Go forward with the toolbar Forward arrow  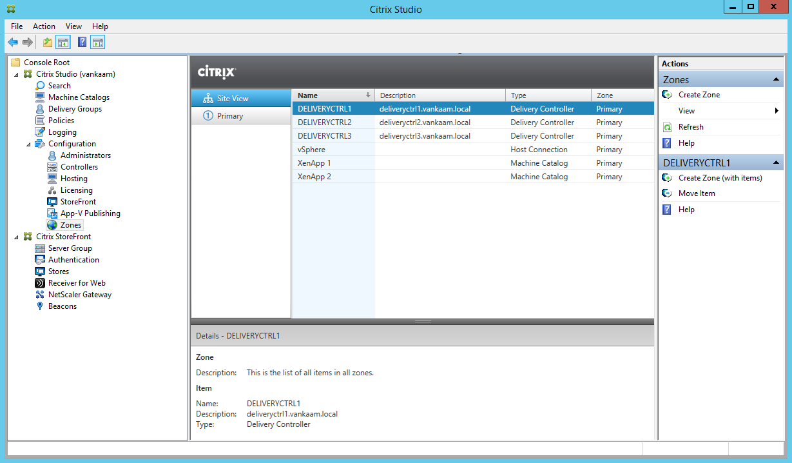pos(28,43)
